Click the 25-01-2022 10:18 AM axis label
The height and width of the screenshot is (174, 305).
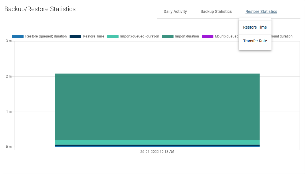pyautogui.click(x=157, y=152)
